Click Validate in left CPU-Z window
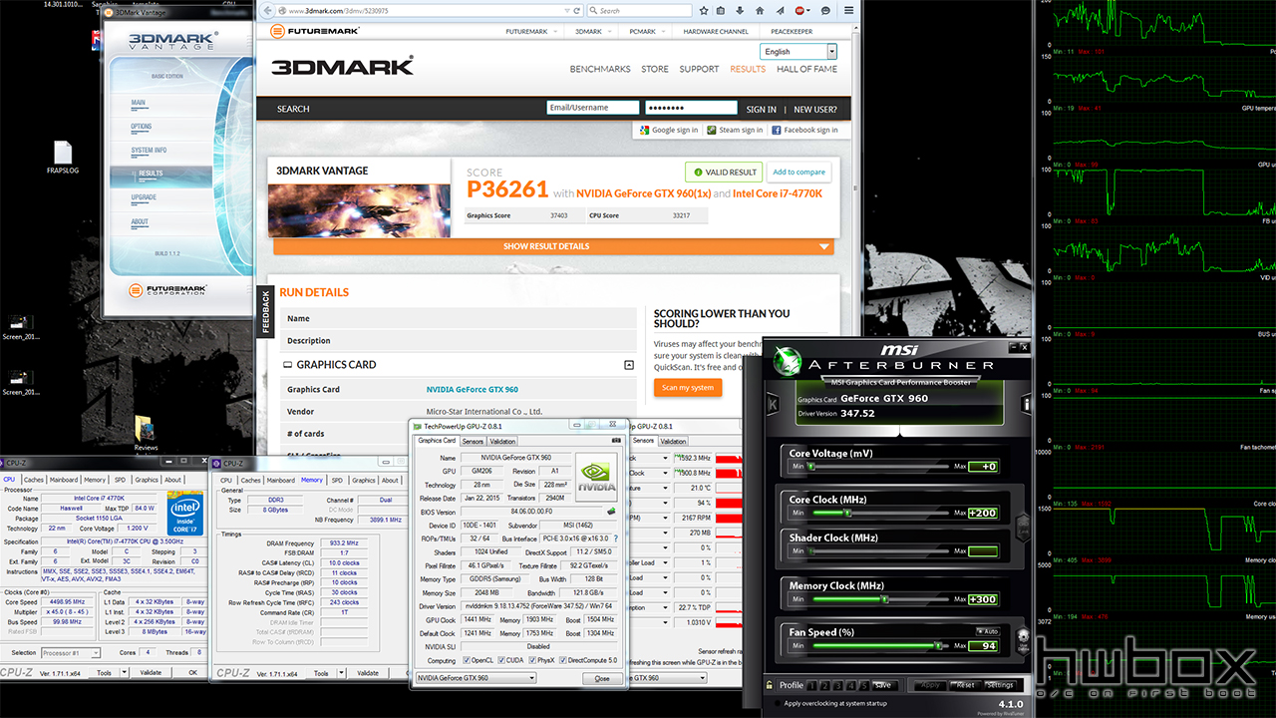Screen dimensions: 1276x718 click(x=150, y=673)
